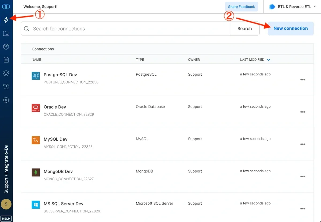Click the MS SQL Server Windows logo icon
Image resolution: width=321 pixels, height=222 pixels.
(x=36, y=205)
